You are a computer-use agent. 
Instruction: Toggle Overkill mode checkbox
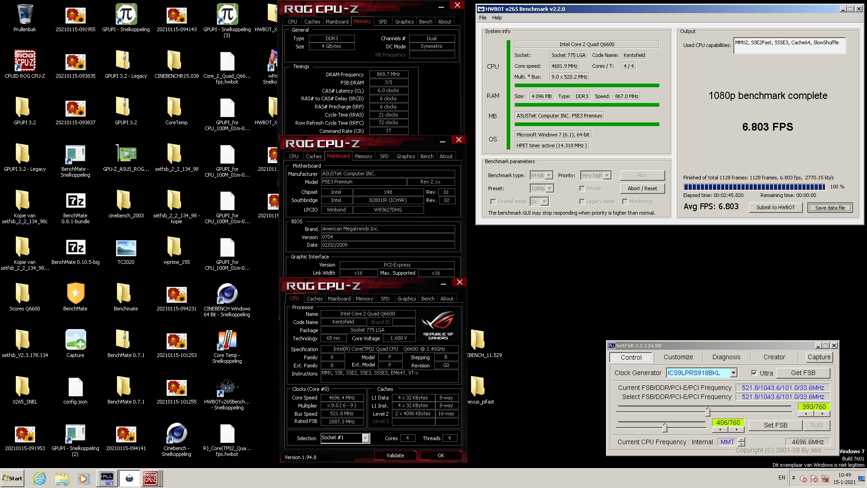coord(493,202)
